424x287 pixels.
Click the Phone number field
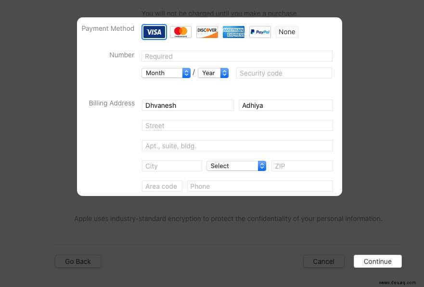click(260, 186)
